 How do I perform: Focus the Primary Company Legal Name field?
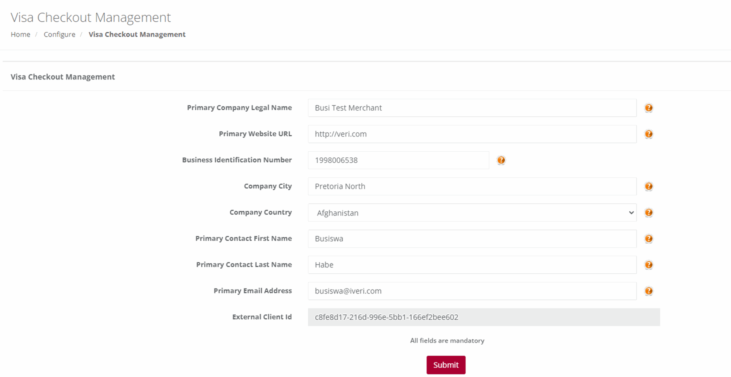click(x=472, y=108)
